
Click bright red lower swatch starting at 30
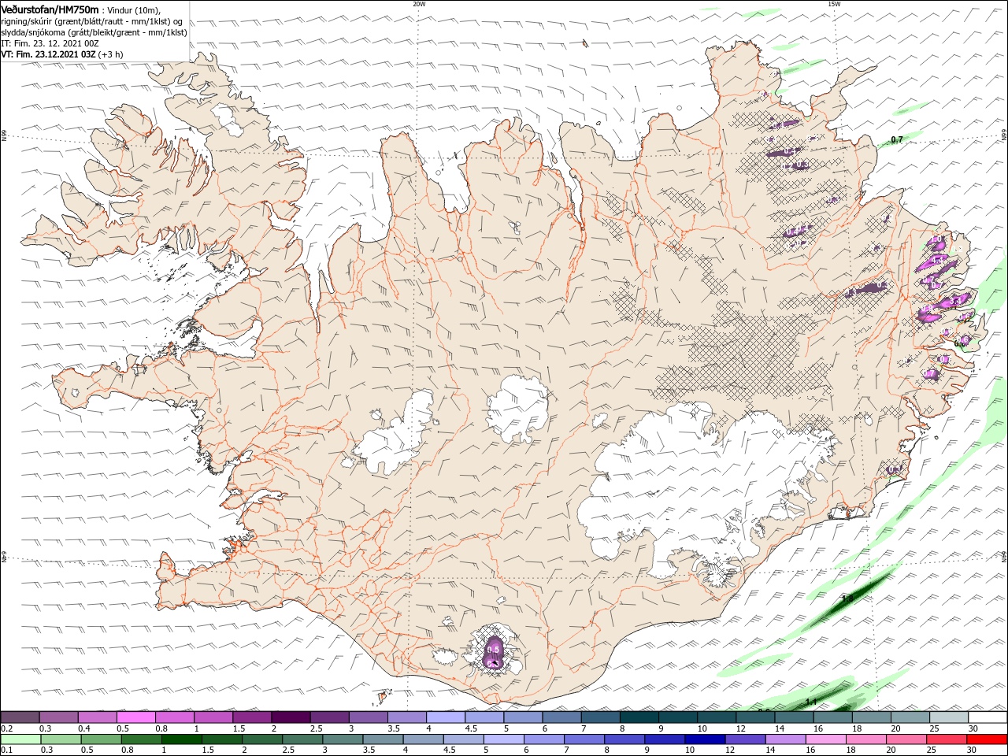pyautogui.click(x=987, y=739)
